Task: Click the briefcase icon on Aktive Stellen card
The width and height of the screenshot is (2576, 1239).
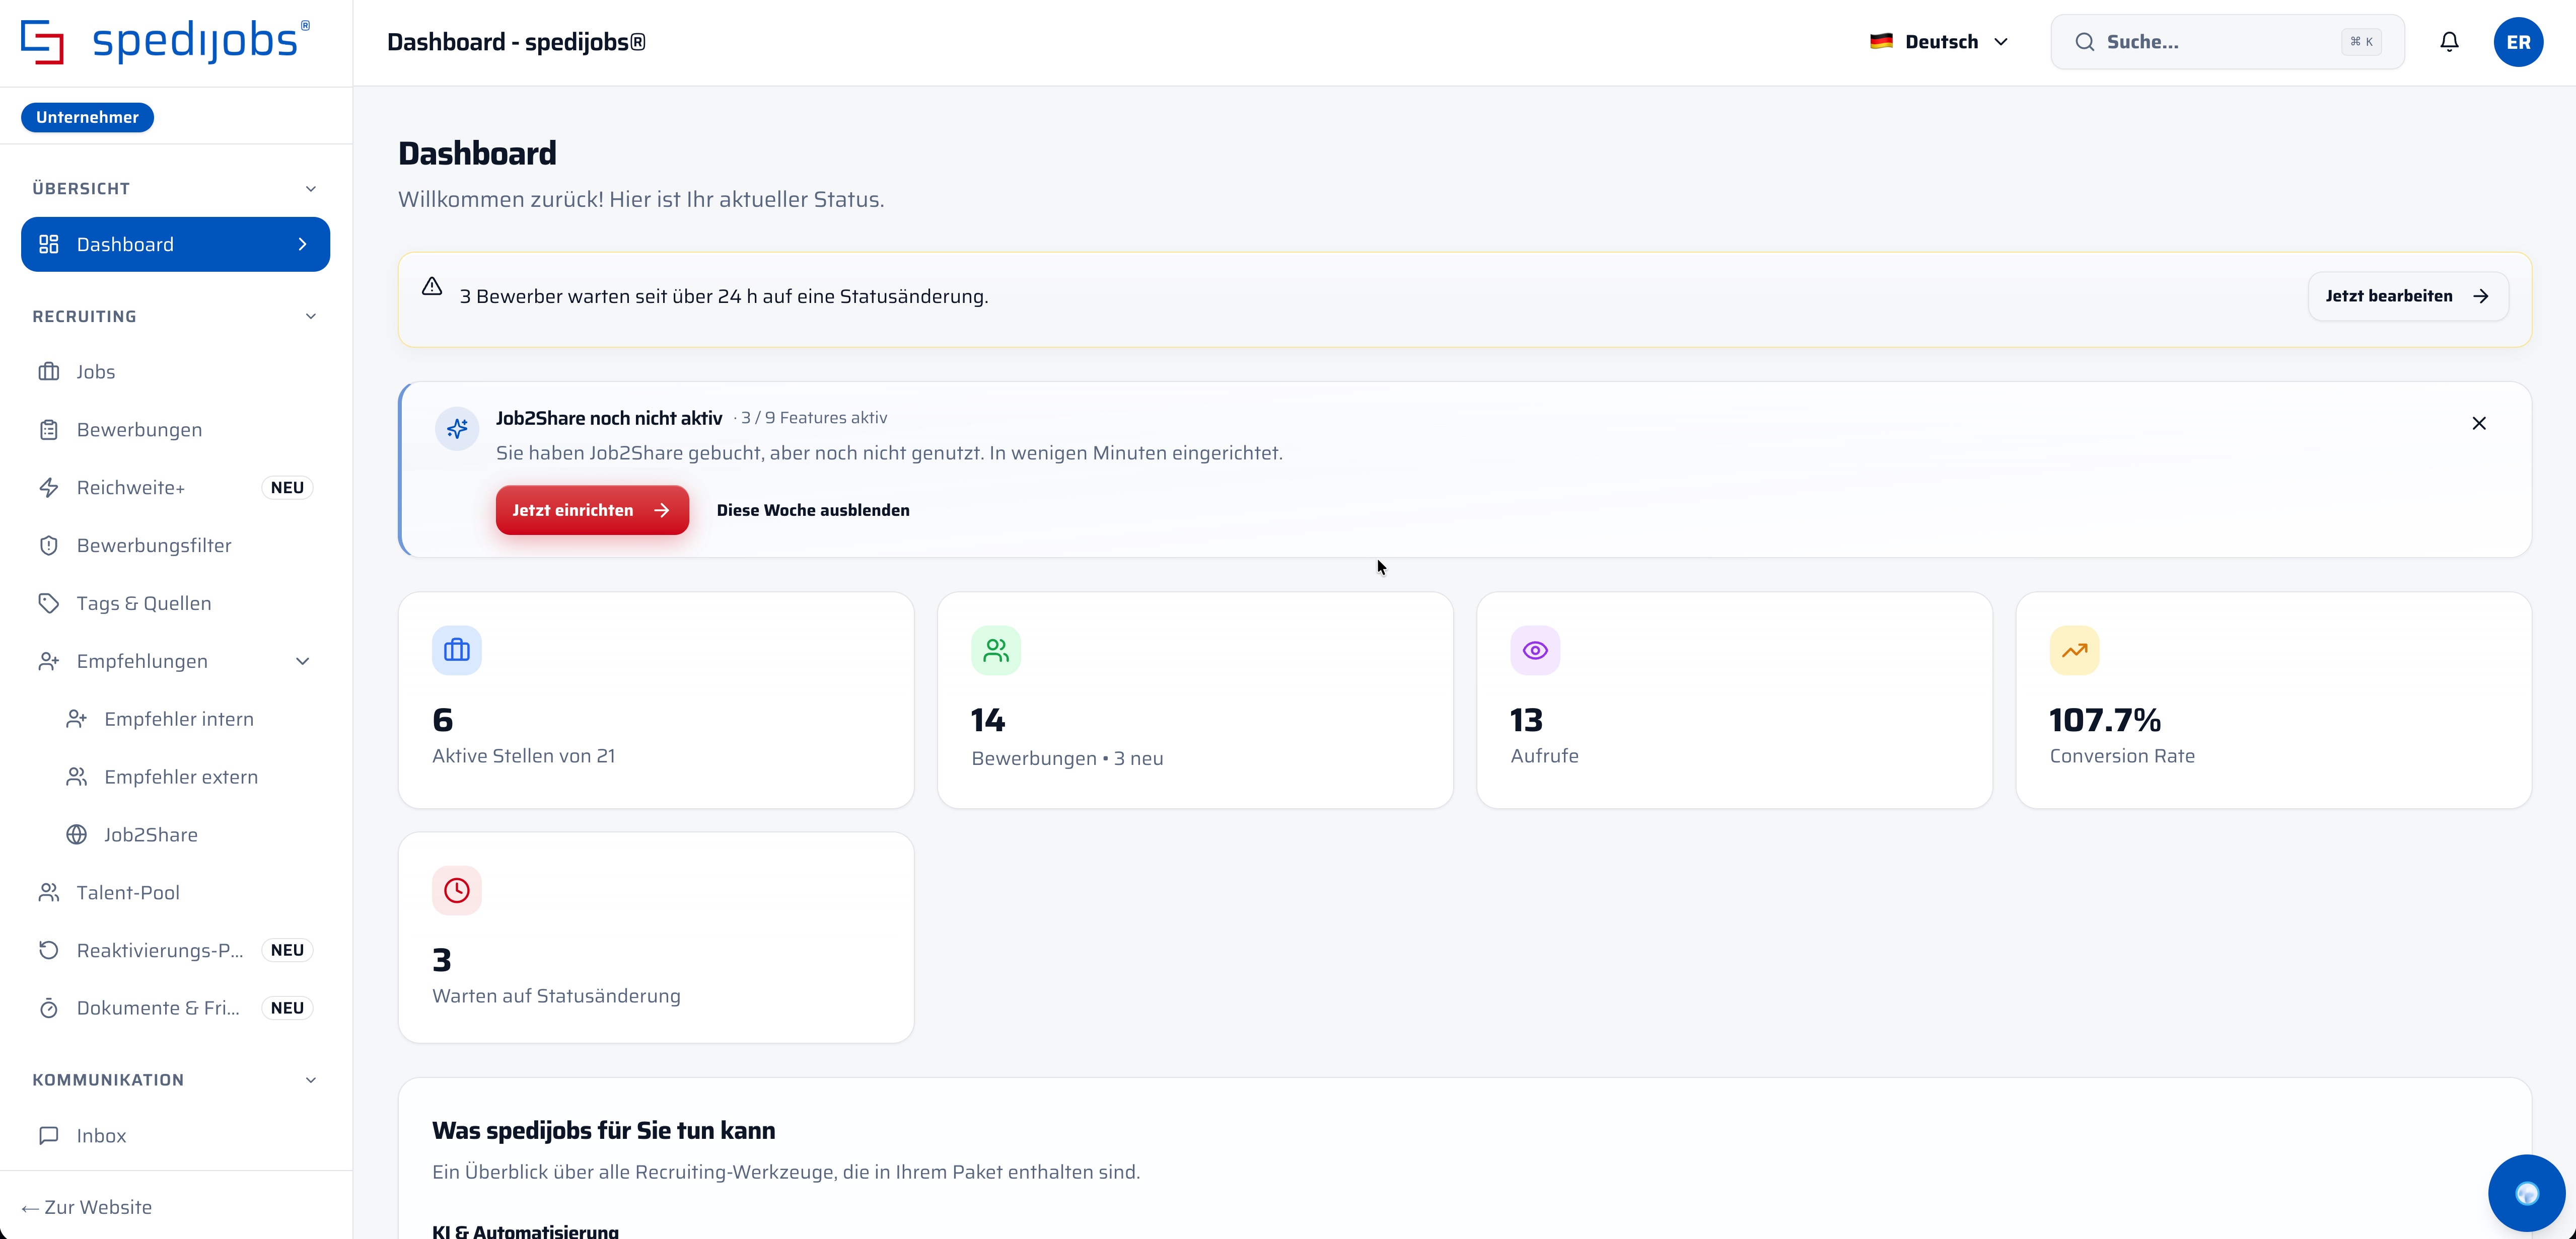Action: (457, 651)
